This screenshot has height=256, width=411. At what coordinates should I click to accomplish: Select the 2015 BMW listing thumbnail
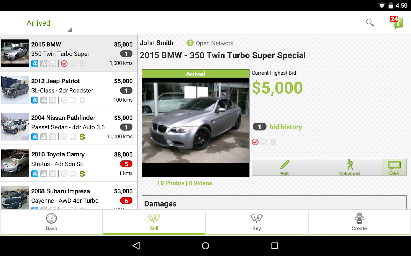[x=15, y=53]
